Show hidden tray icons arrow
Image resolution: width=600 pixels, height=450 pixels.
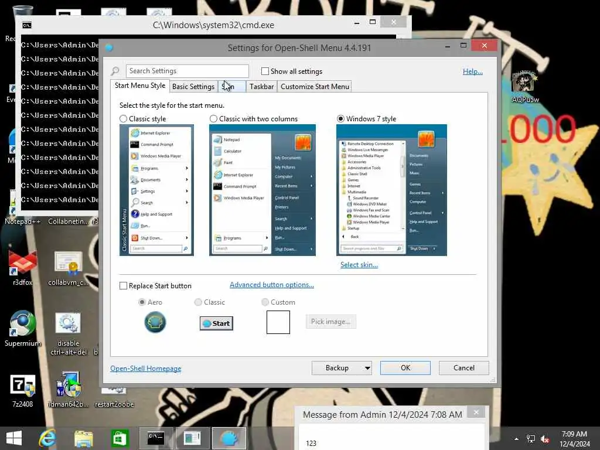[x=516, y=438]
